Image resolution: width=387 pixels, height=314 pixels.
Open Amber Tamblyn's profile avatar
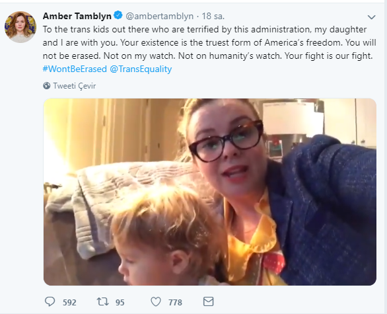(x=20, y=27)
